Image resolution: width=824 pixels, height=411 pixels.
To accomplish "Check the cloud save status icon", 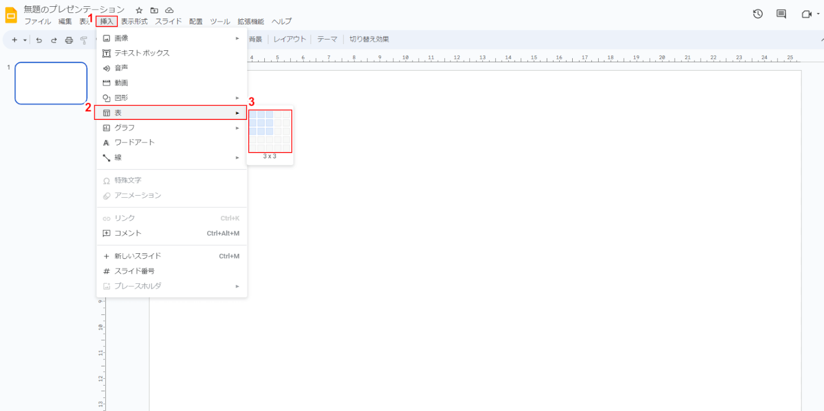I will click(169, 10).
